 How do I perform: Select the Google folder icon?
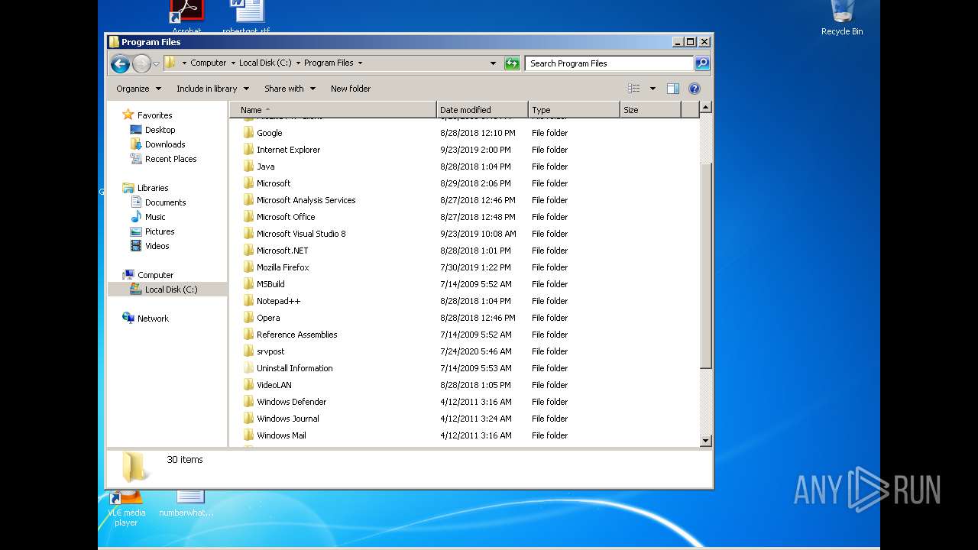pos(248,133)
